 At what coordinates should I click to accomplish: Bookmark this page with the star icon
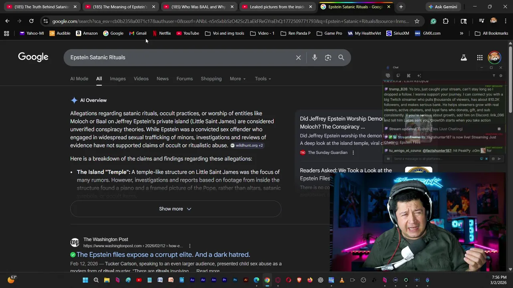417,21
